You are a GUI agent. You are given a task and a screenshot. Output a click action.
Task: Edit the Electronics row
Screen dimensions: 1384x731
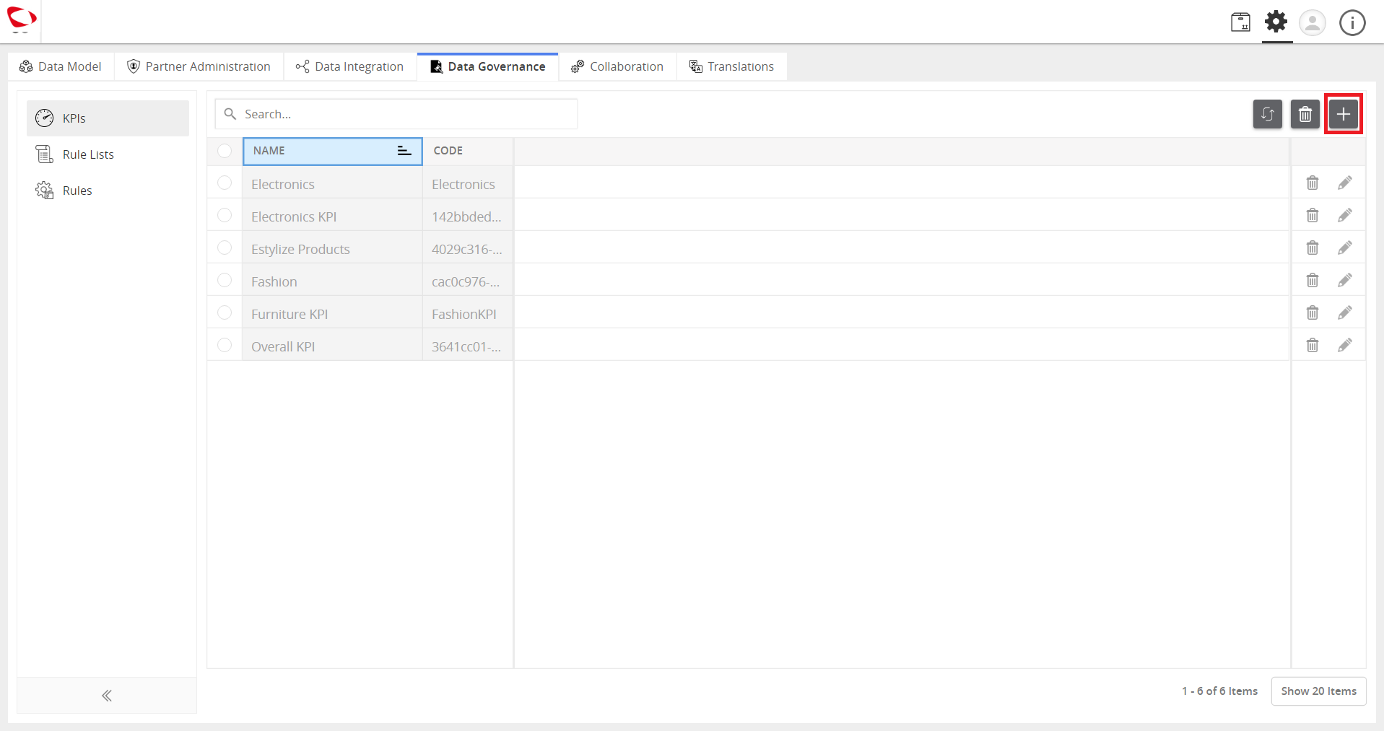(1344, 183)
